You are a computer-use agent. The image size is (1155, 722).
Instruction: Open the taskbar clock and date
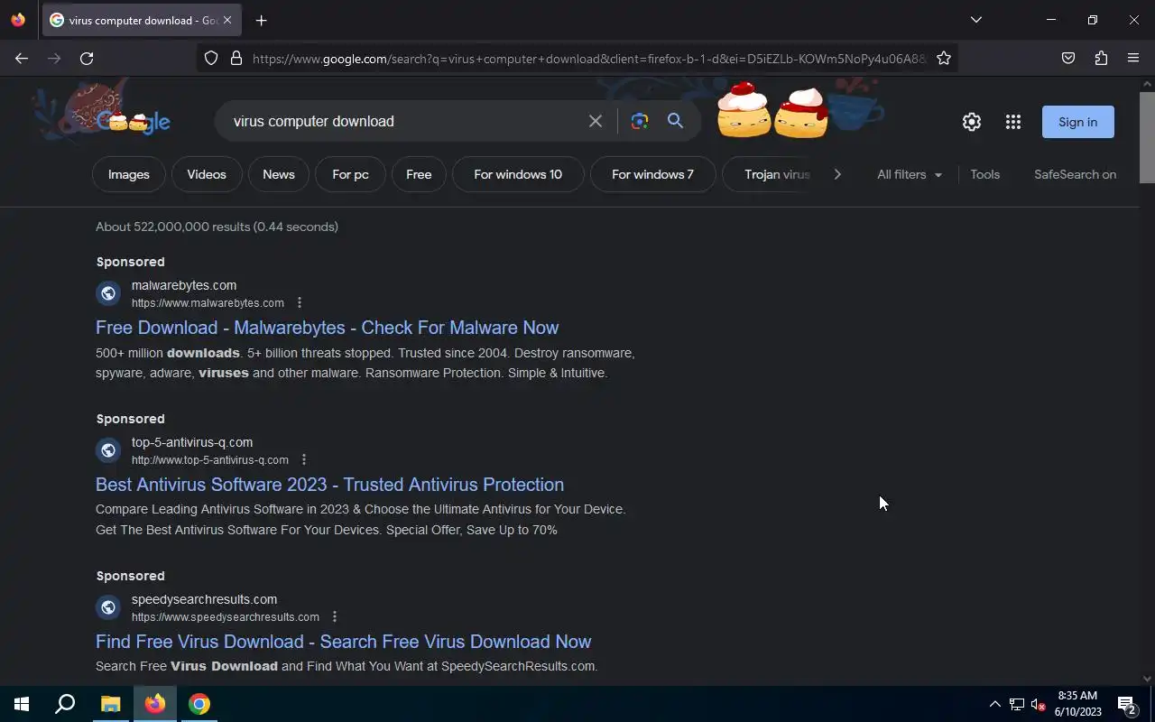coord(1077,704)
